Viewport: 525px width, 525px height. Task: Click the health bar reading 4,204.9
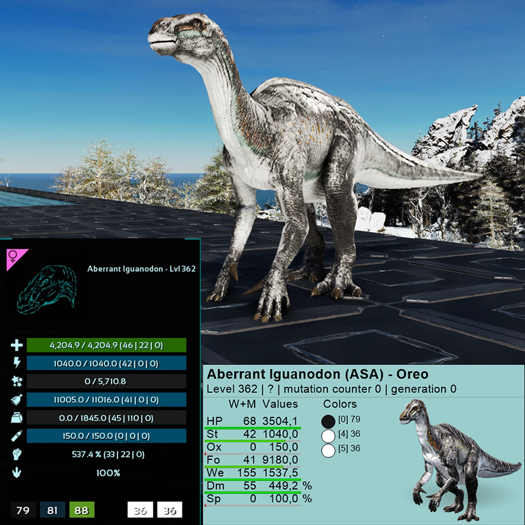pos(106,345)
